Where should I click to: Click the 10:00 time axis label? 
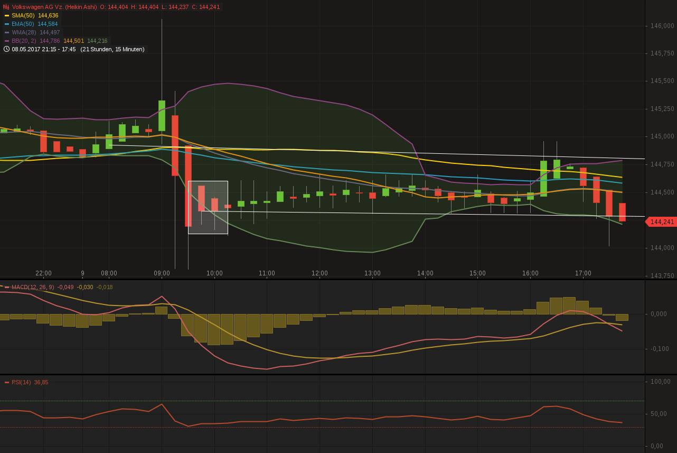point(214,273)
